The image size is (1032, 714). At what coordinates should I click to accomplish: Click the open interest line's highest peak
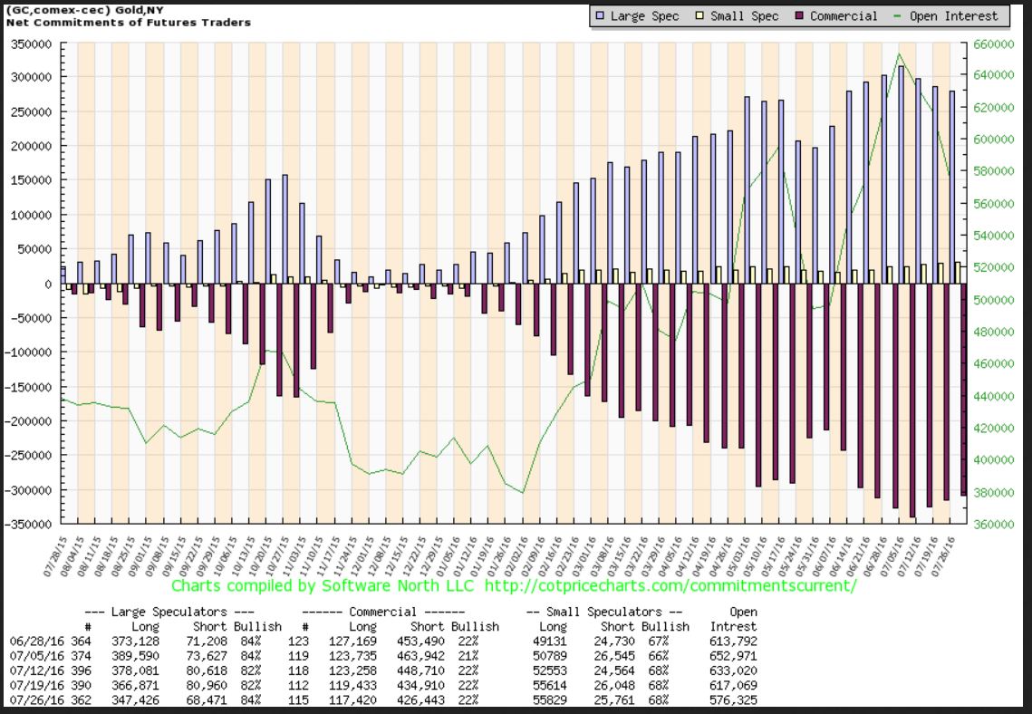click(x=899, y=53)
